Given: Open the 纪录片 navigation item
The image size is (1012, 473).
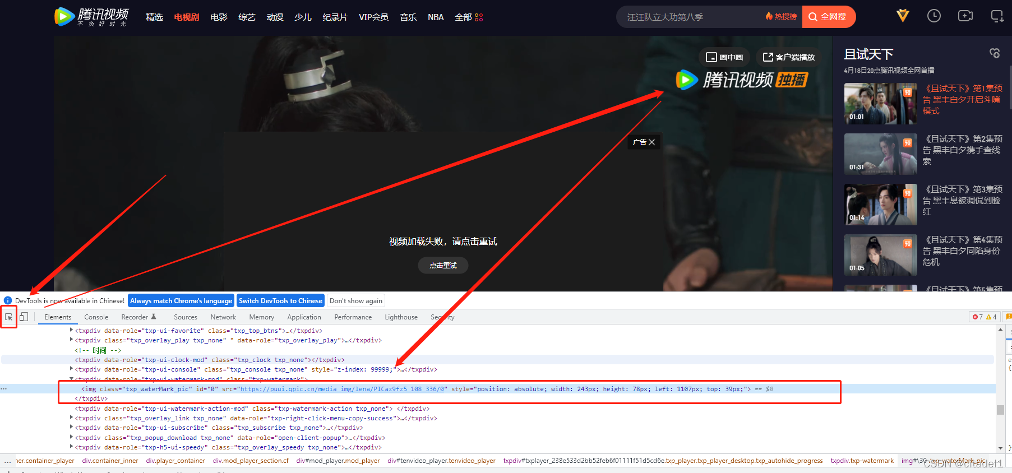Looking at the screenshot, I should (x=335, y=17).
